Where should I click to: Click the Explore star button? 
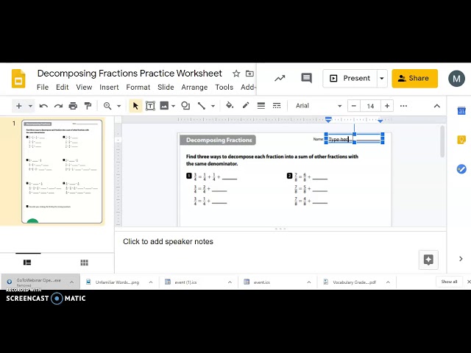point(428,260)
